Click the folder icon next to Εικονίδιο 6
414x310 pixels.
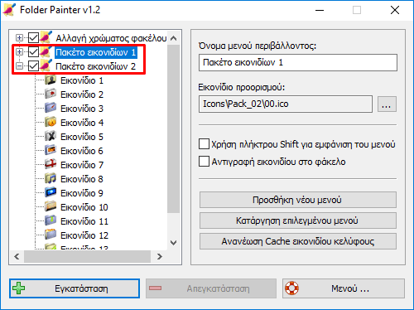click(51, 151)
